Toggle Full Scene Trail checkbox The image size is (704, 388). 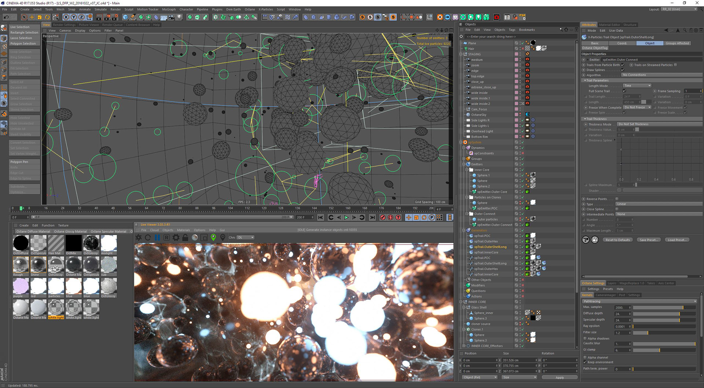click(624, 91)
